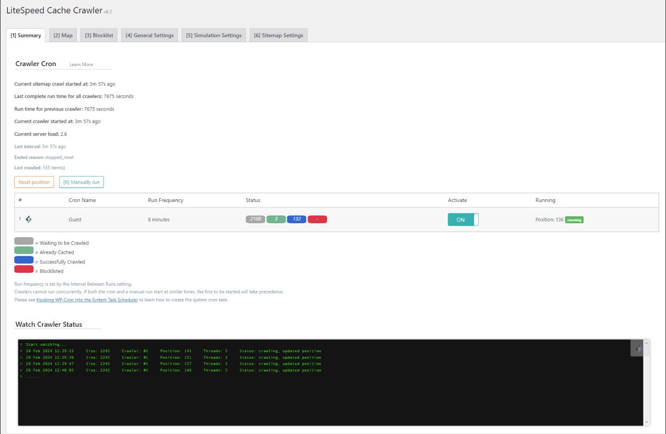Open the Blocklist tab
666x434 pixels.
click(x=99, y=35)
